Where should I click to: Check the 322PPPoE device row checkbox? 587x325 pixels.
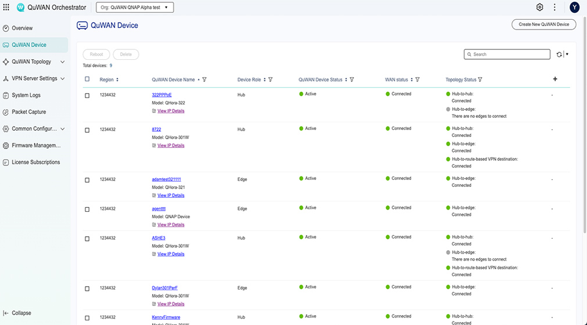(87, 95)
